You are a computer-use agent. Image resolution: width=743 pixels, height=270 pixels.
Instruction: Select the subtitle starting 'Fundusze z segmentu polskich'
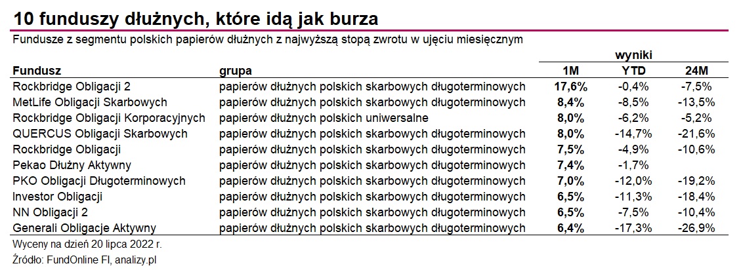click(268, 40)
